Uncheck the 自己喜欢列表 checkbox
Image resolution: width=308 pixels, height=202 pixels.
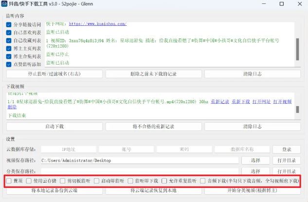tap(9, 33)
